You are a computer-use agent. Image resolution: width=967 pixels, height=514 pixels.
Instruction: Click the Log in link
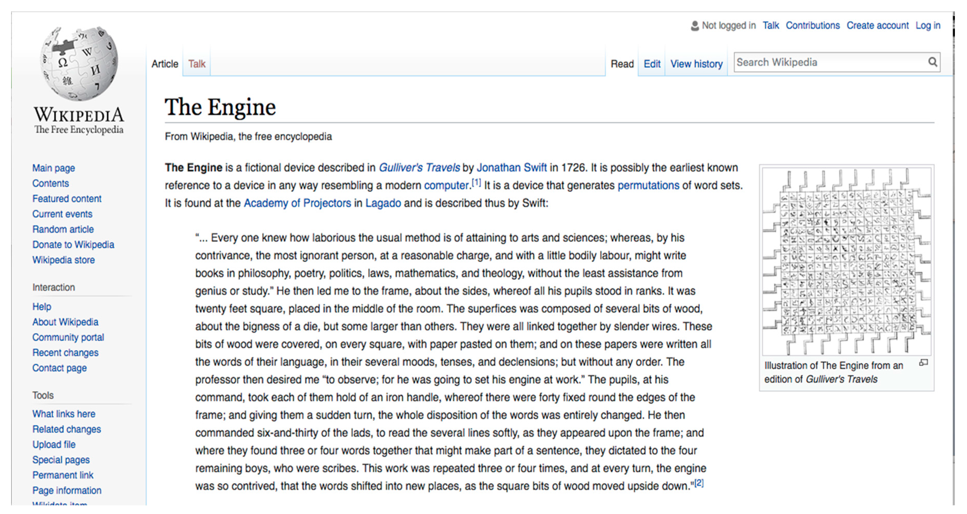[x=928, y=26]
